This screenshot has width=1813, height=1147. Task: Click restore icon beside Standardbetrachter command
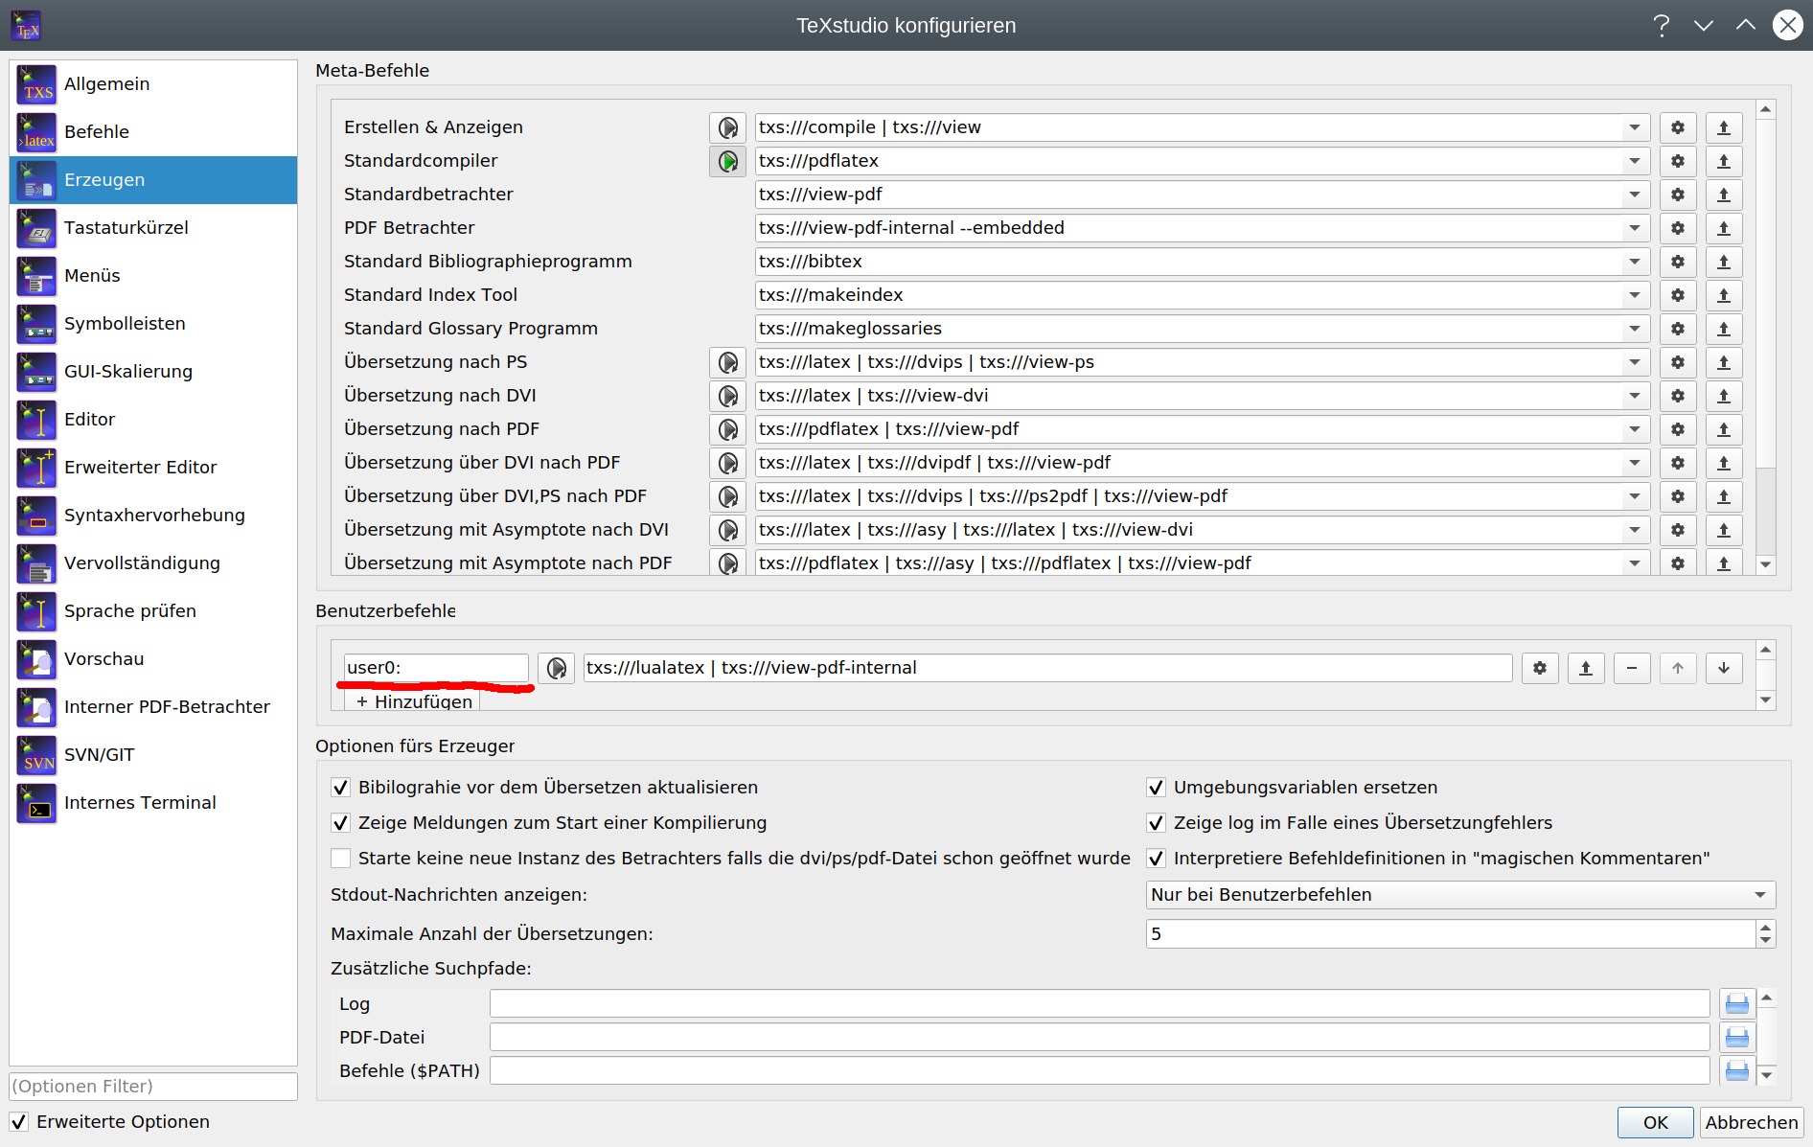[1724, 195]
